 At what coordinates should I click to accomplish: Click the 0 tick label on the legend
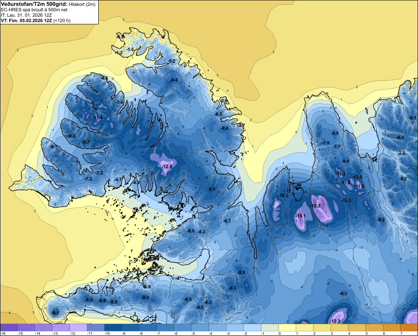279,333
